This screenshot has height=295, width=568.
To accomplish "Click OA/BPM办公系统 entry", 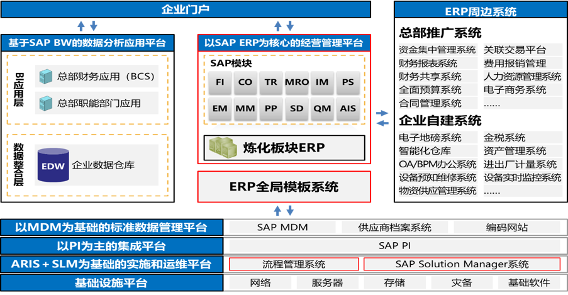I will 438,164.
